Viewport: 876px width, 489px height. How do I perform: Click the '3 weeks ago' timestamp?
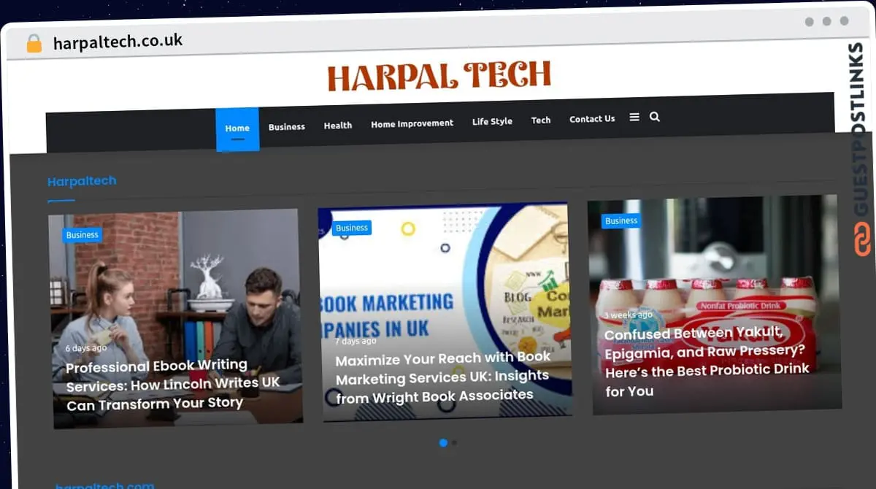coord(628,315)
